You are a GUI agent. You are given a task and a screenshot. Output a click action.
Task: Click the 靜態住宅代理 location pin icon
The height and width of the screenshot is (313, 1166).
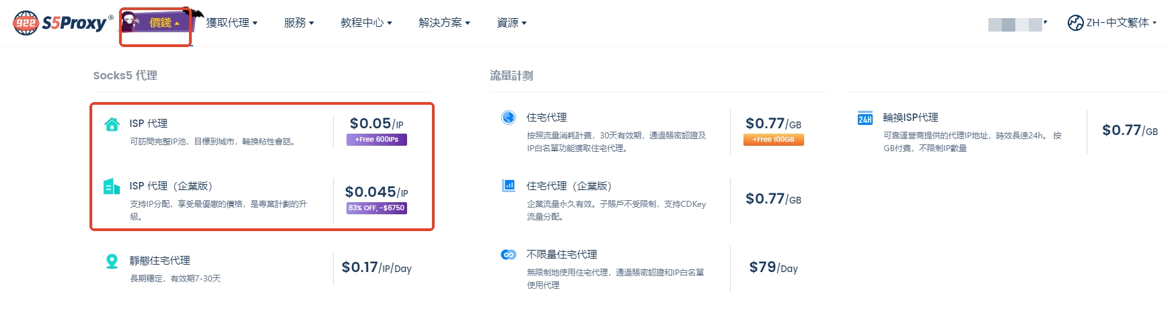coord(112,261)
